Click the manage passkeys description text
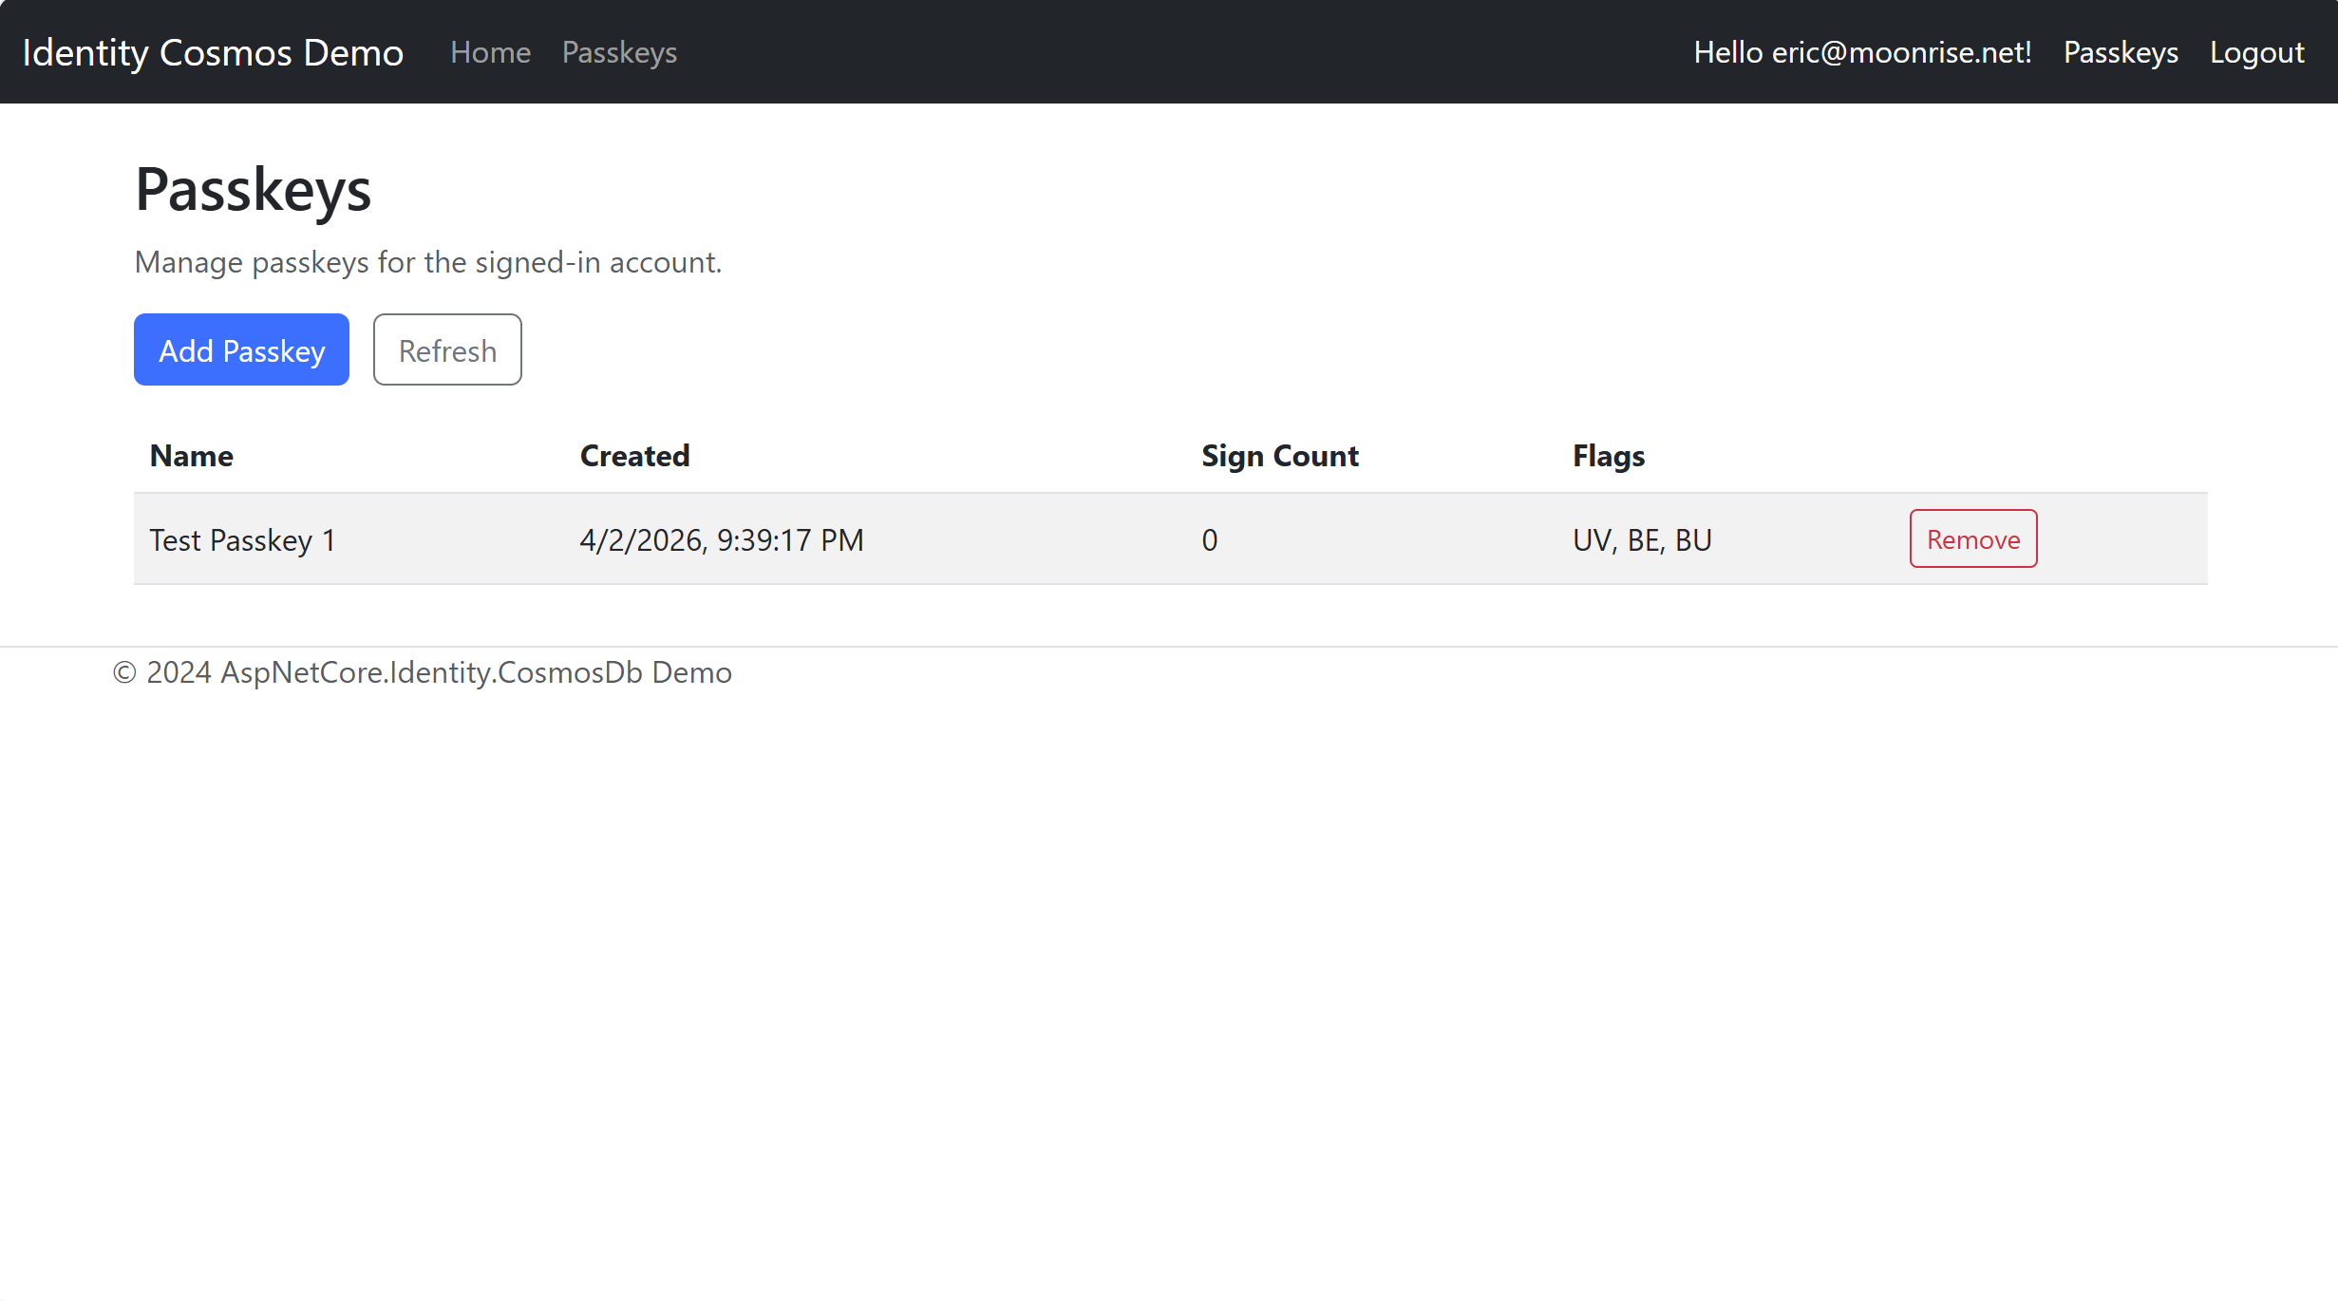The height and width of the screenshot is (1301, 2338). pos(427,262)
